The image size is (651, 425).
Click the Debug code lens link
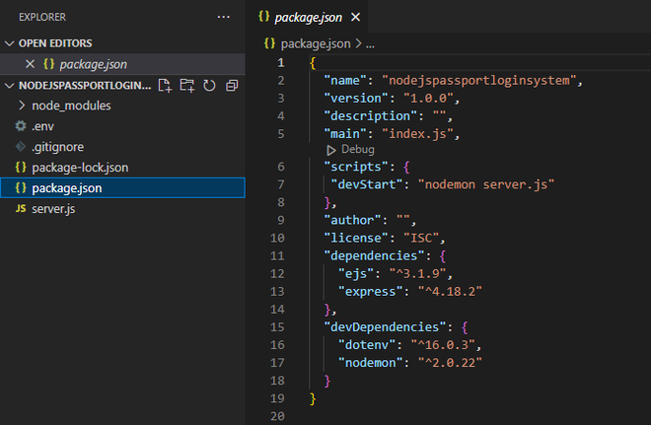point(357,149)
